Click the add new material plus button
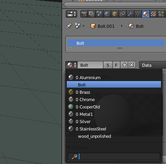 [124, 65]
